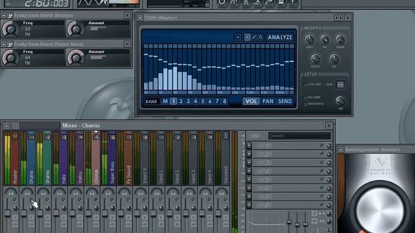Click the knob in EQUO Setup section
The width and height of the screenshot is (415, 233).
tap(340, 100)
